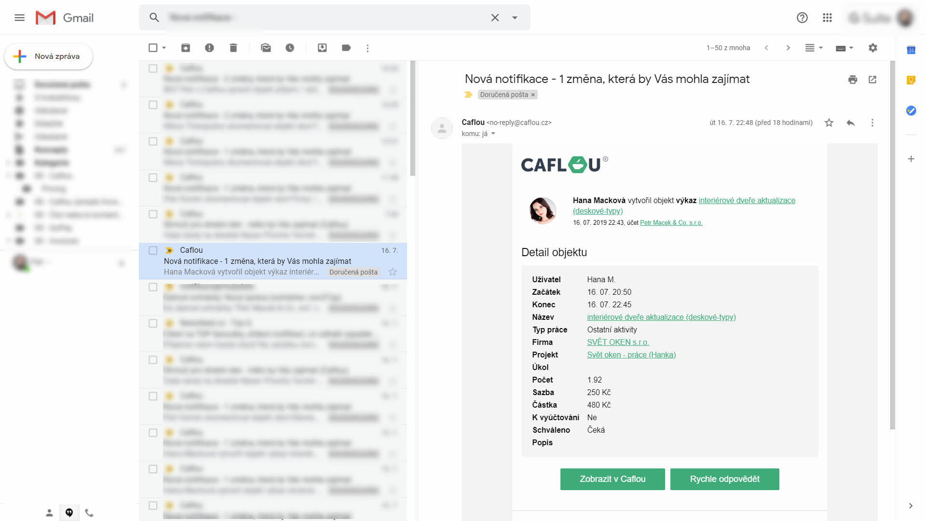
Task: Open more toolbar actions menu
Action: point(368,48)
